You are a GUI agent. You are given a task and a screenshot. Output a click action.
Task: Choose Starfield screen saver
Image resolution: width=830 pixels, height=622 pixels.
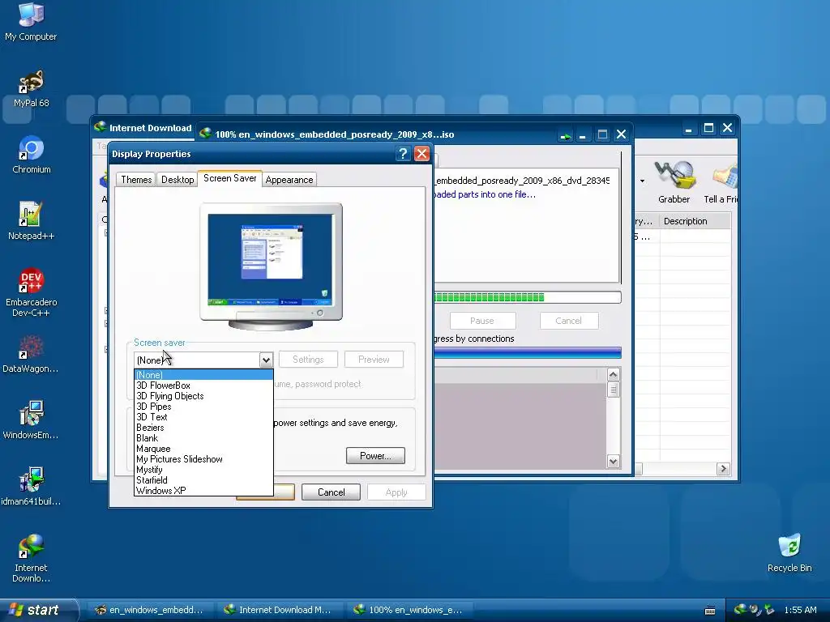click(x=203, y=480)
